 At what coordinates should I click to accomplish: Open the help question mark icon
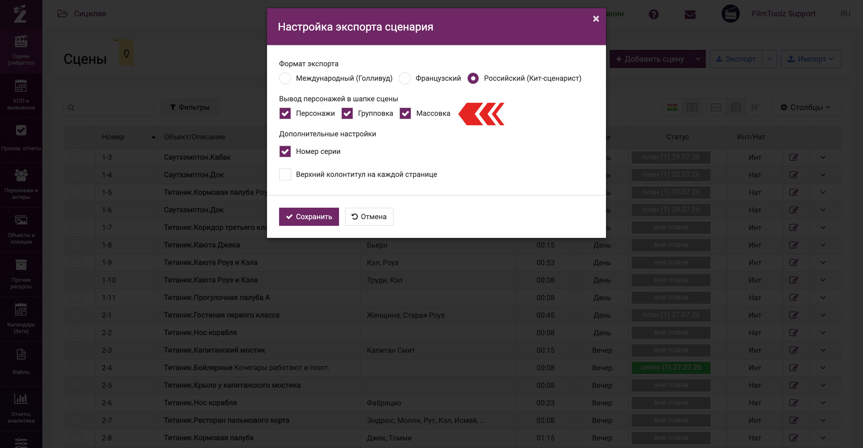[x=653, y=14]
